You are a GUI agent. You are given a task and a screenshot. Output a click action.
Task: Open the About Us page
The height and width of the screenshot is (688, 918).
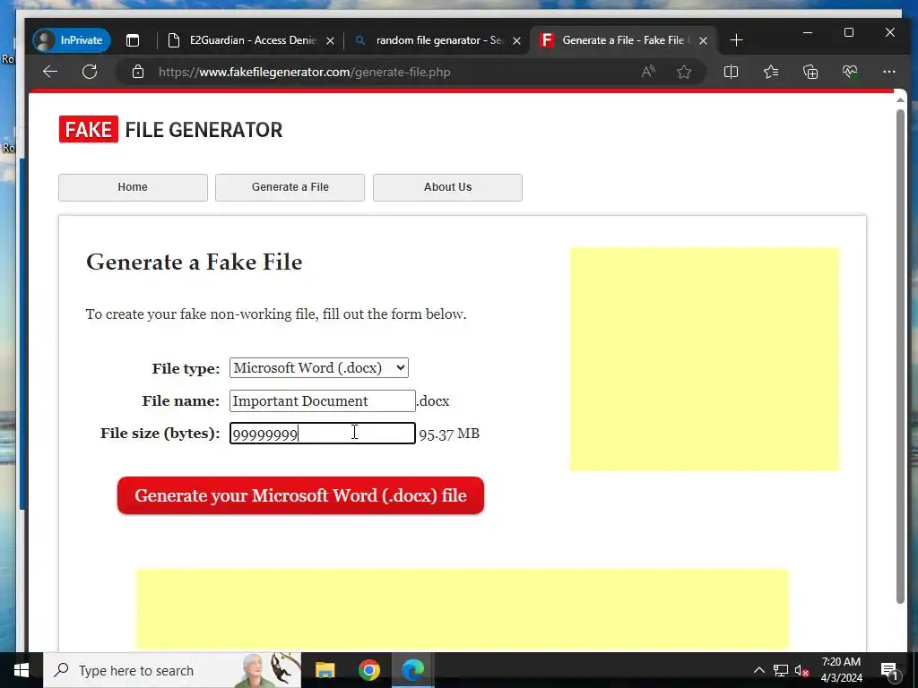(x=447, y=187)
